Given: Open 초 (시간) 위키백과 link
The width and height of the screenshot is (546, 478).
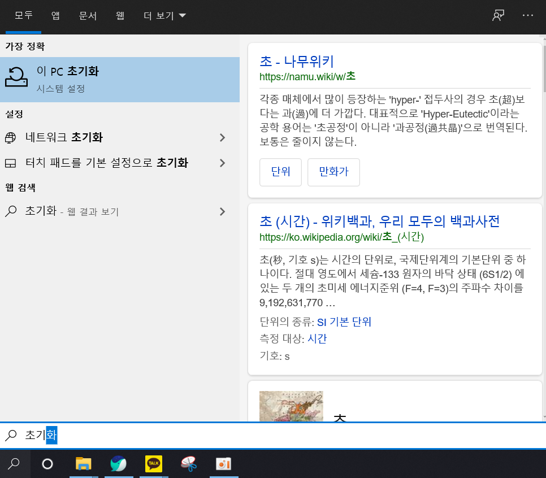Looking at the screenshot, I should [380, 221].
